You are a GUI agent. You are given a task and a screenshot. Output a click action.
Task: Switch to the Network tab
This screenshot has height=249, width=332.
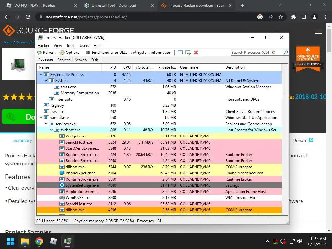(81, 60)
